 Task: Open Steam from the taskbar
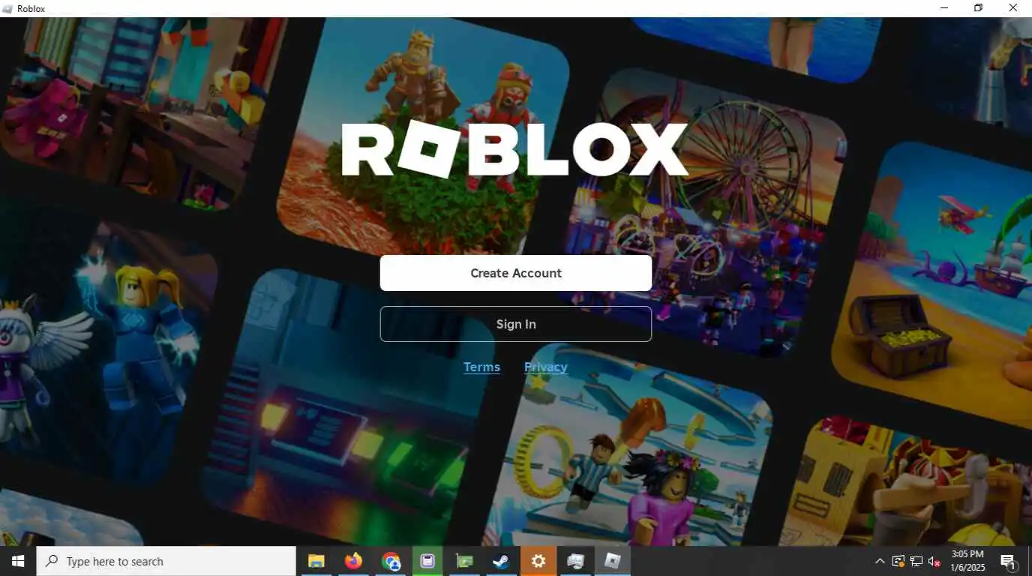click(x=501, y=561)
